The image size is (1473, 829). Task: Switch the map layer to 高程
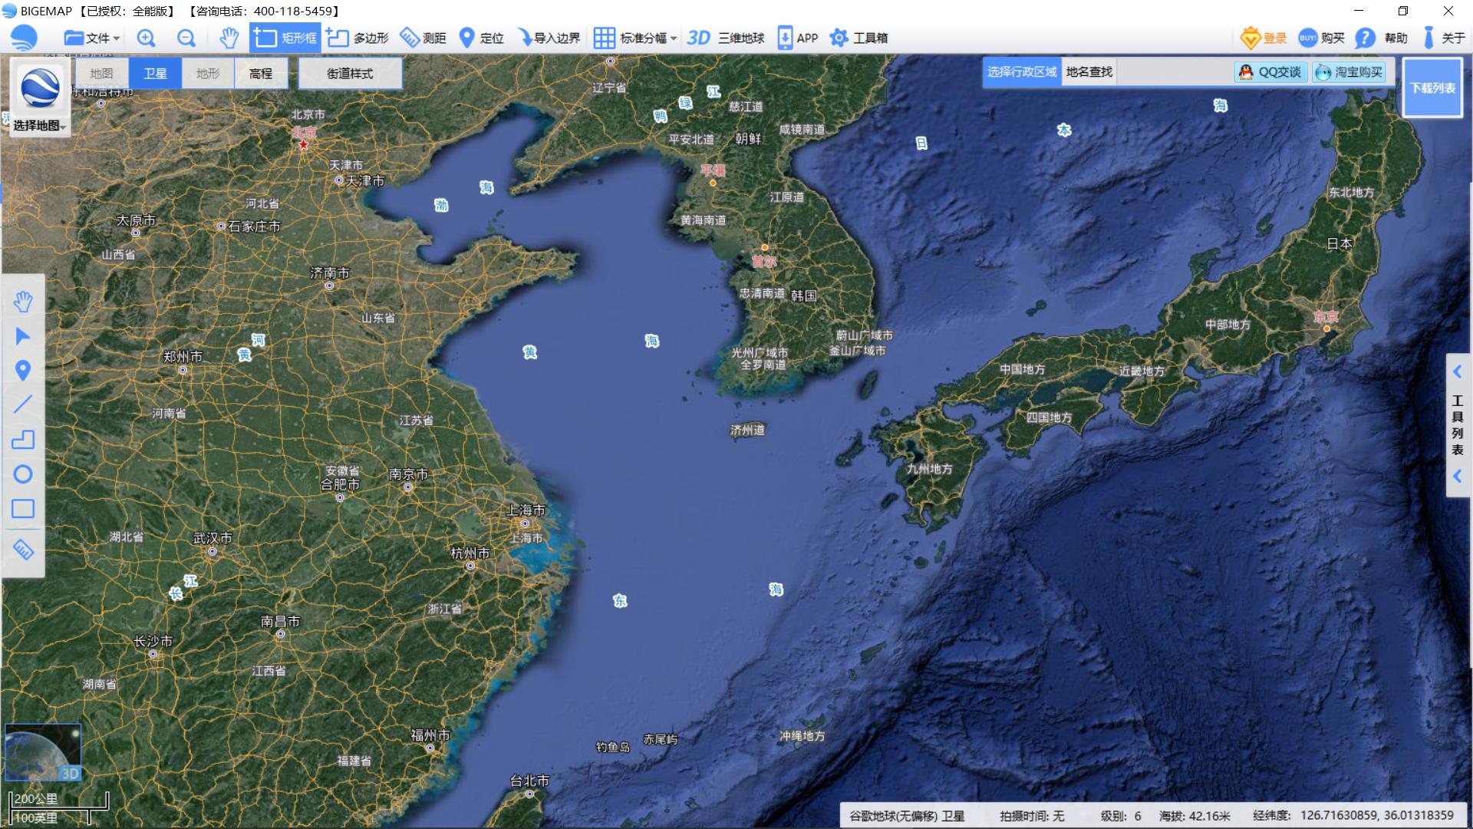(261, 73)
